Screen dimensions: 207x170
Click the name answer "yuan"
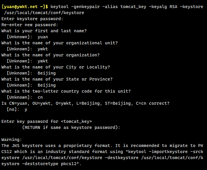pyautogui.click(x=43, y=37)
